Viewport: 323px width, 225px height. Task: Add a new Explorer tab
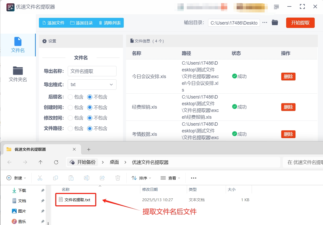coord(88,149)
